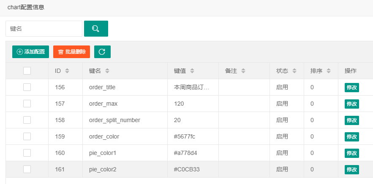Click 修改 for order_color row
The height and width of the screenshot is (184, 373).
pyautogui.click(x=352, y=136)
